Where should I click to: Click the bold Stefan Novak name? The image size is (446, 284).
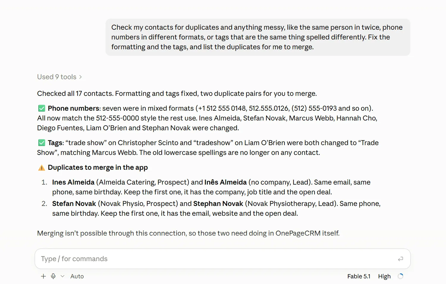click(74, 204)
